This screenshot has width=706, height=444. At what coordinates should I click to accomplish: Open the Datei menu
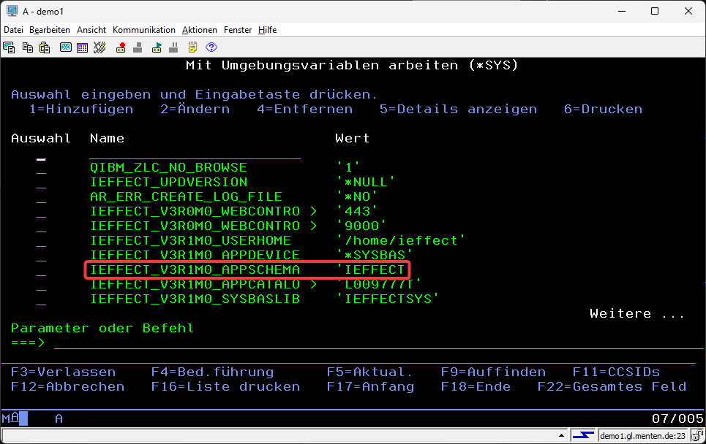(13, 30)
